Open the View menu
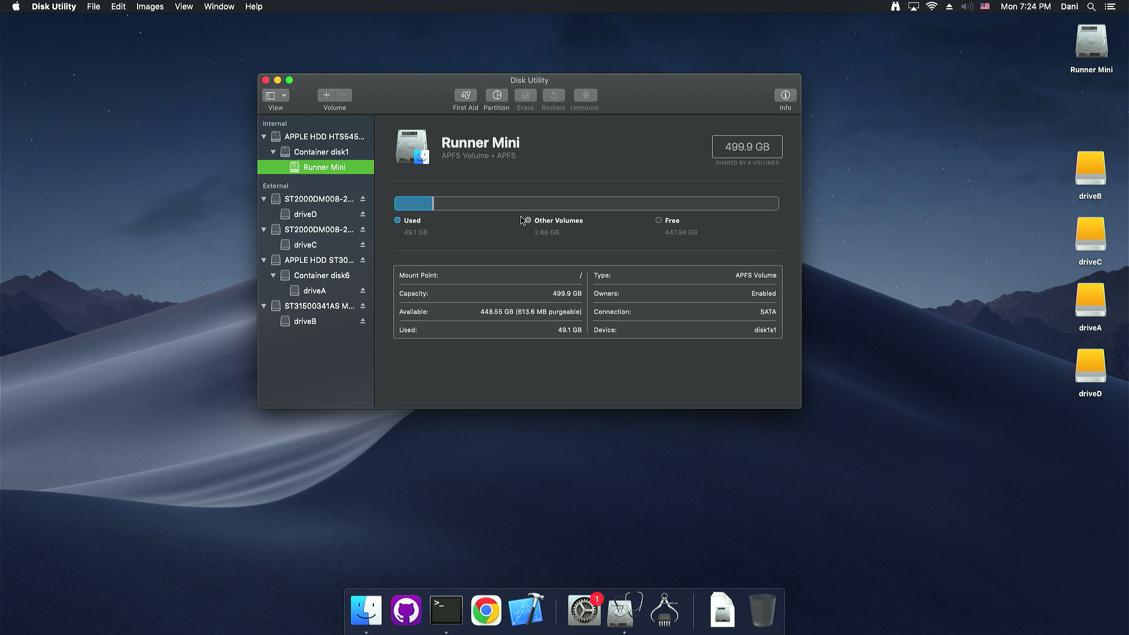The image size is (1129, 635). point(183,6)
